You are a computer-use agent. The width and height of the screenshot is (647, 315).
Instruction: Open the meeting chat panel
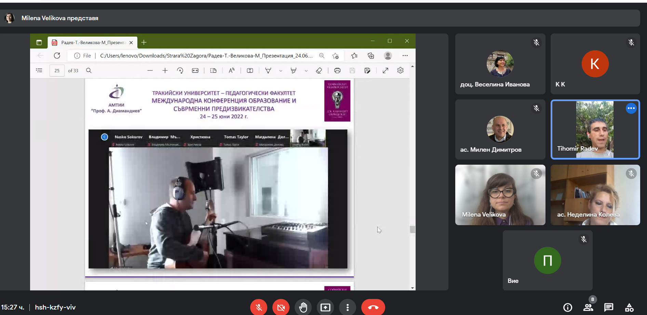point(609,307)
